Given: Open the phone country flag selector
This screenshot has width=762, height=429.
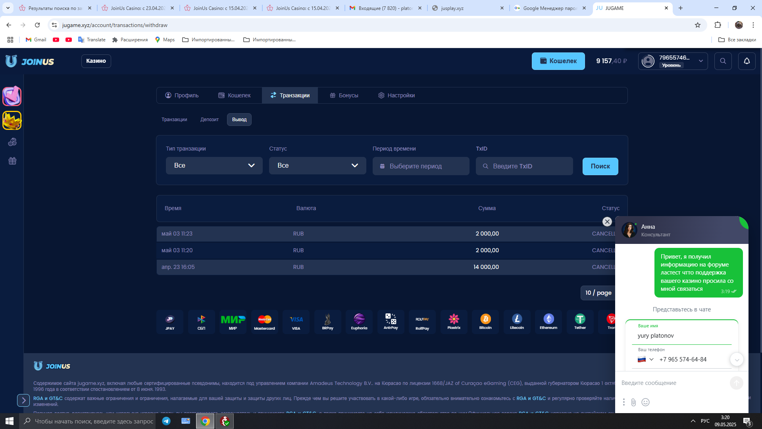Looking at the screenshot, I should (x=645, y=359).
